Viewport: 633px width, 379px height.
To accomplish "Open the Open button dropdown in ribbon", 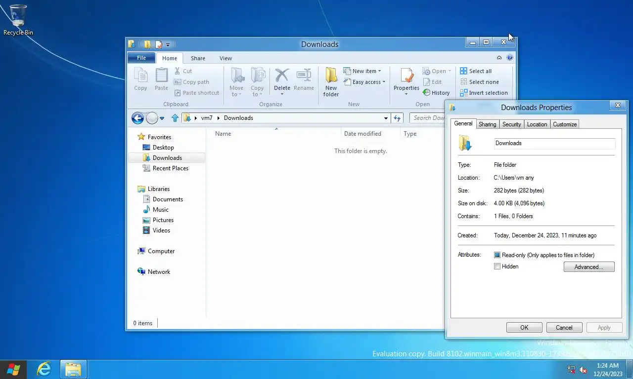I will (x=450, y=71).
